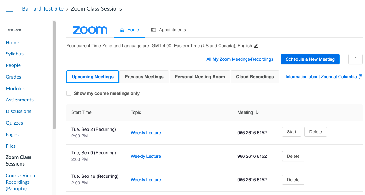
Task: Click the Home house icon
Action: [122, 30]
